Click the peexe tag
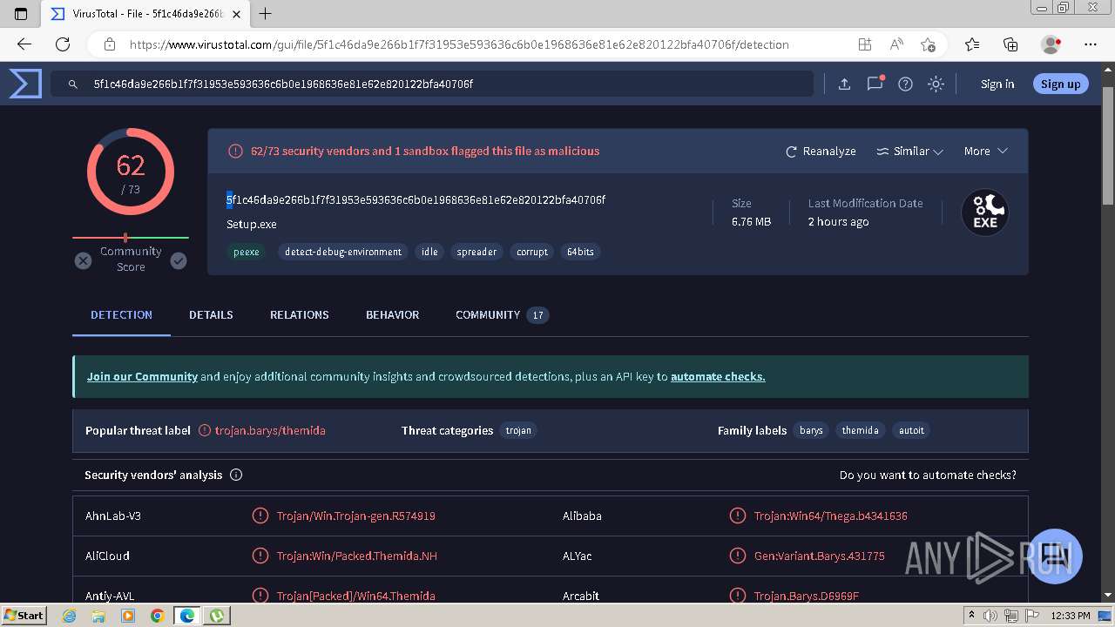 (x=247, y=252)
